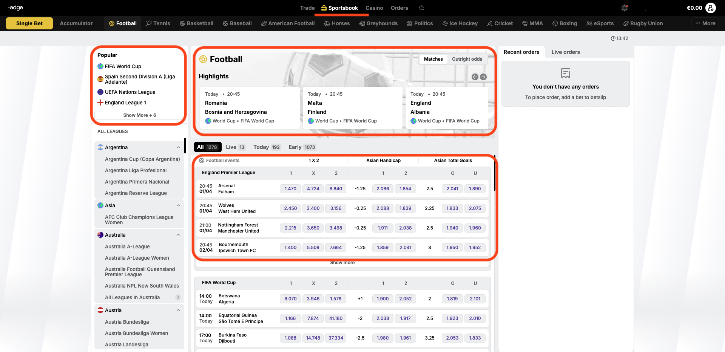
Task: Select Arsenal home win odds 1.470
Action: click(290, 189)
